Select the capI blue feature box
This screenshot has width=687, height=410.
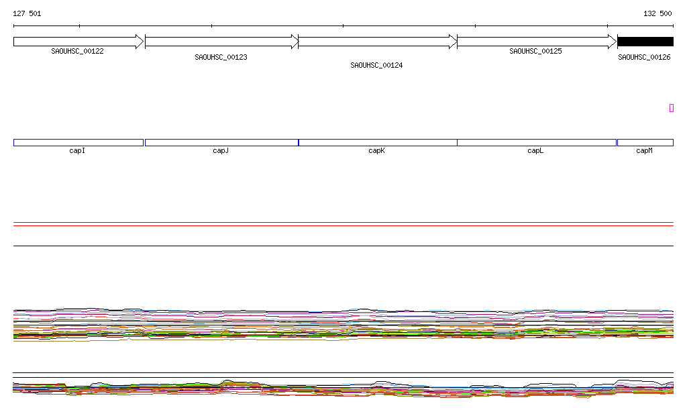pyautogui.click(x=78, y=142)
